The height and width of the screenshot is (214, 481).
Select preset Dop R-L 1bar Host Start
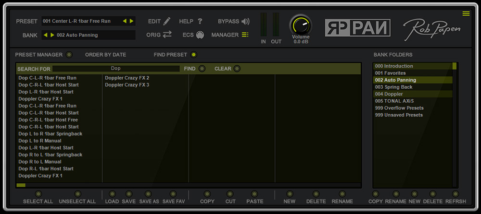(x=46, y=169)
